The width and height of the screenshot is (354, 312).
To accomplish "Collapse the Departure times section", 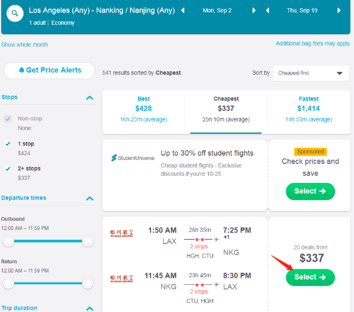I will coord(90,199).
